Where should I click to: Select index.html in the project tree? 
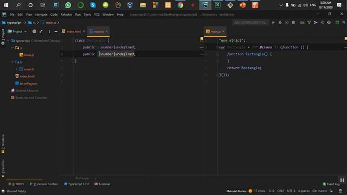click(x=25, y=76)
